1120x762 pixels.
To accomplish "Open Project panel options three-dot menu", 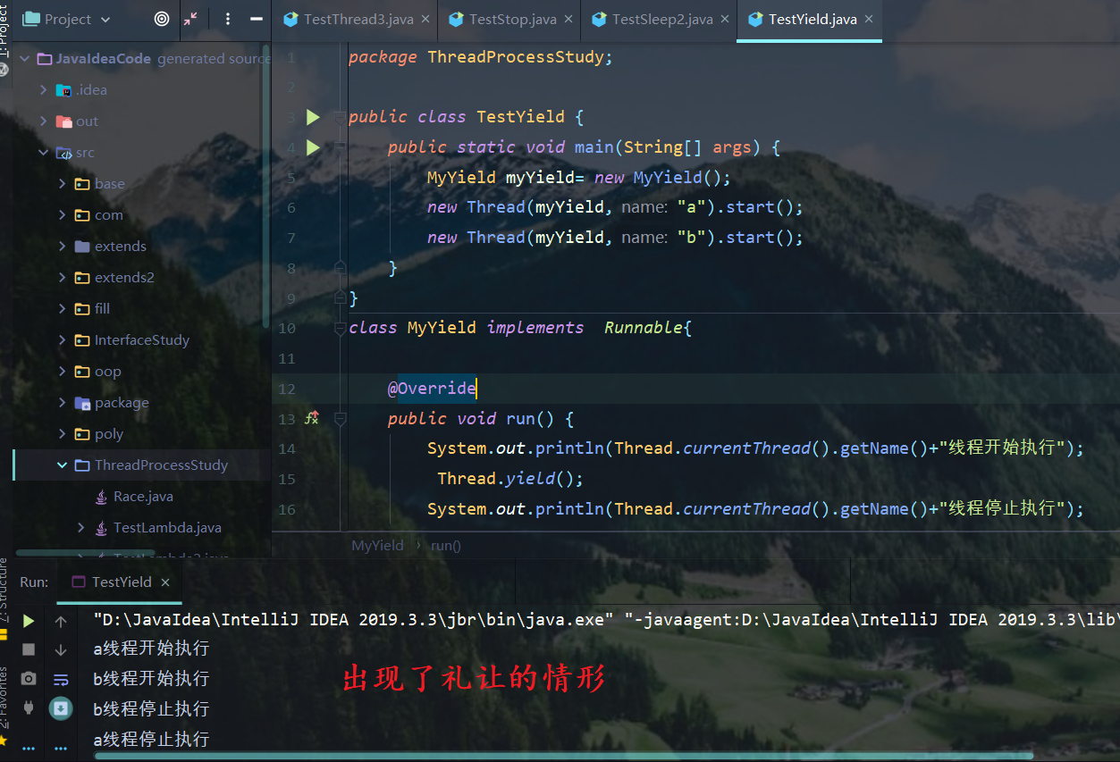I will tap(228, 19).
